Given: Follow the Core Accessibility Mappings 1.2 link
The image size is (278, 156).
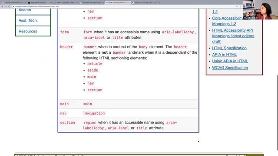Looking at the screenshot, I should (228, 21).
